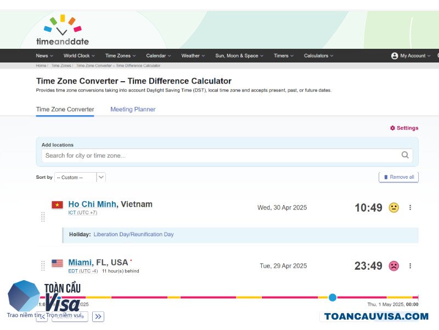Click the drag handle beside Miami row

point(43,266)
